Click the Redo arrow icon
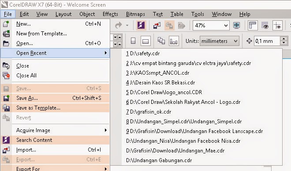Screen dimensions: 291x171 (x=119, y=25)
